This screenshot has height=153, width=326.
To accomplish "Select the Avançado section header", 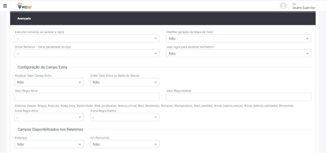I will pos(24,19).
